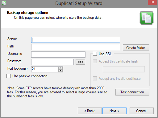Close the Duplicati Setup Wizard window
Image resolution: width=158 pixels, height=118 pixels.
[x=153, y=2]
